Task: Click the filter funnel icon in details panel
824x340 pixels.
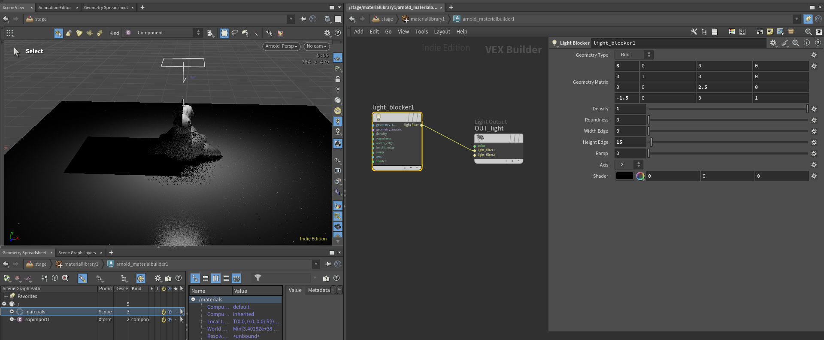Action: click(257, 278)
